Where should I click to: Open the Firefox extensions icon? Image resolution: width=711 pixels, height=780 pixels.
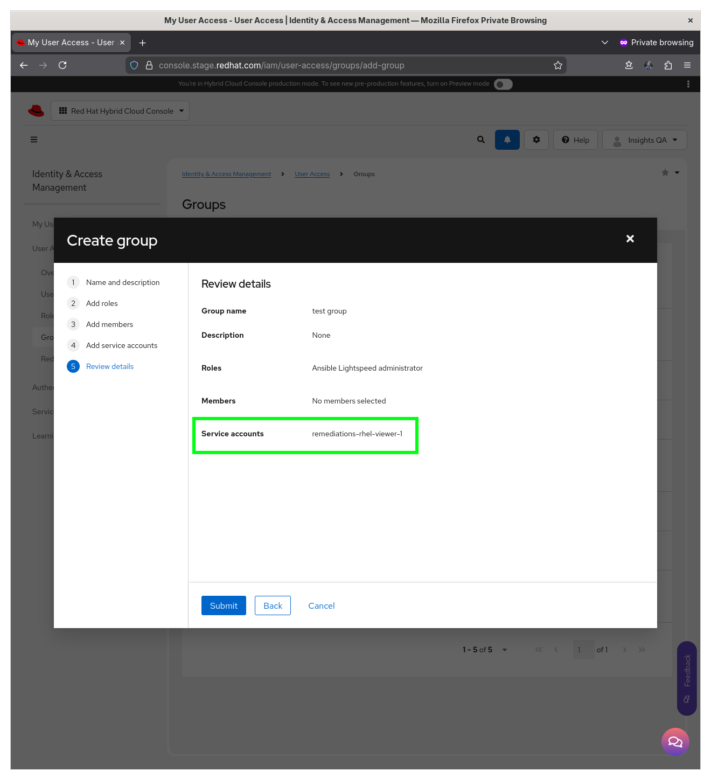pyautogui.click(x=668, y=65)
